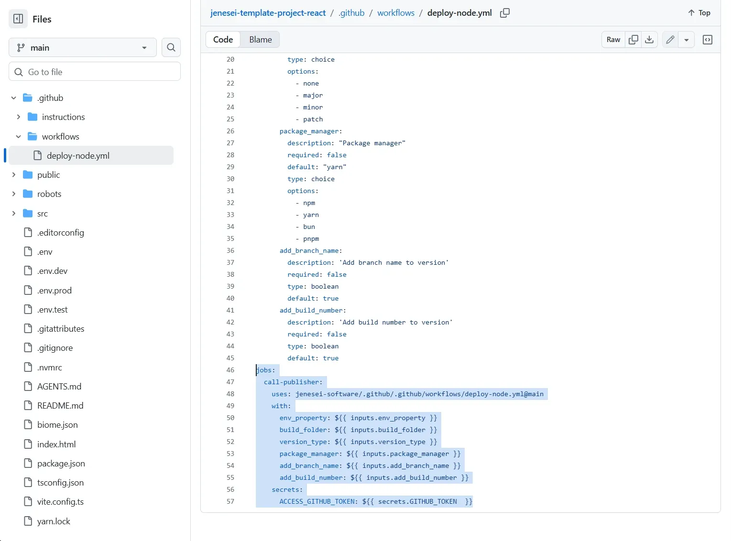
Task: Open the .gitattributes file
Action: 61,329
